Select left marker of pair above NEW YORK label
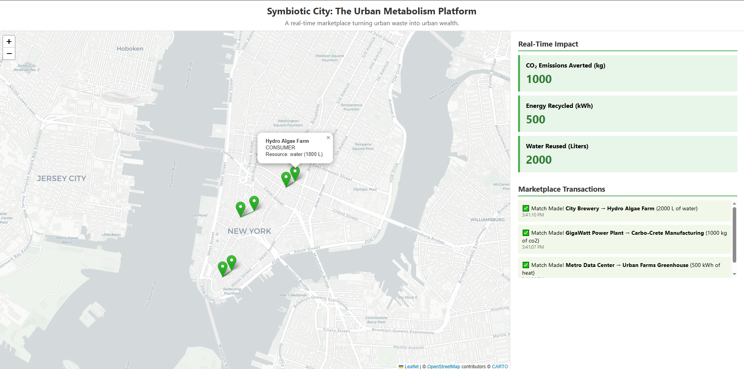The height and width of the screenshot is (369, 744). (241, 208)
